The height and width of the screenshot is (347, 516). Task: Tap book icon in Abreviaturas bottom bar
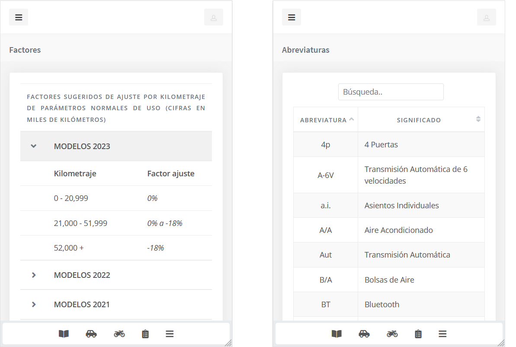click(x=337, y=334)
